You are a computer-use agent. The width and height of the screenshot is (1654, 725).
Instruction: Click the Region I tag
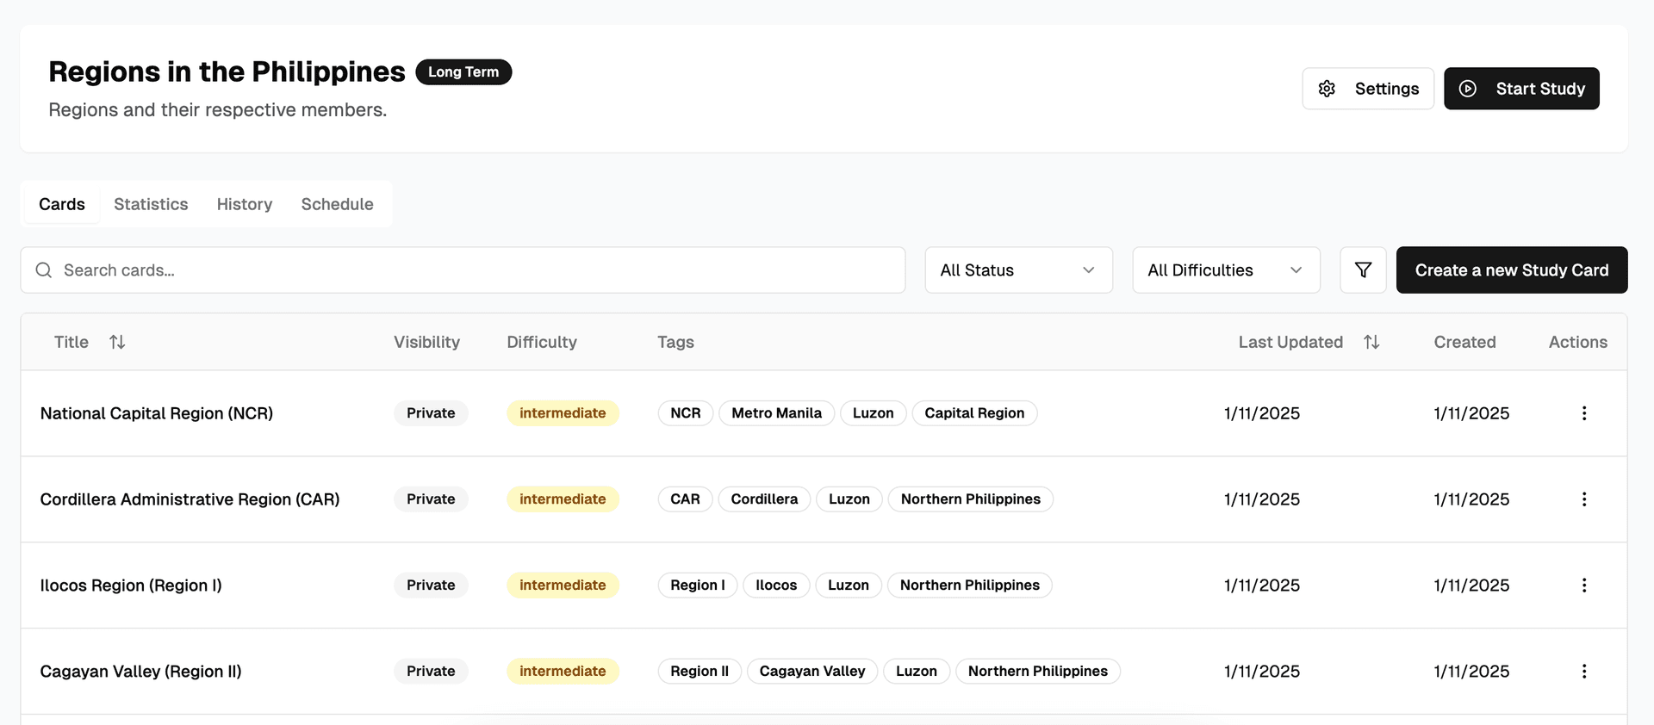tap(698, 586)
